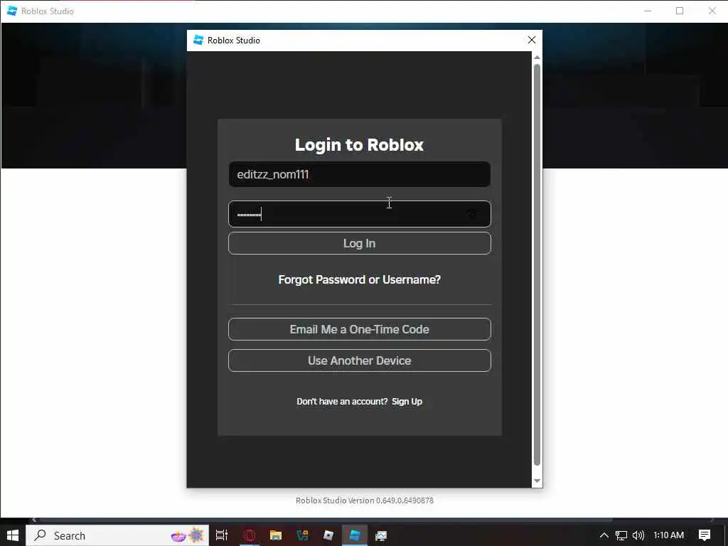This screenshot has height=546, width=728.
Task: Launch Opera browser from the taskbar
Action: pos(250,535)
